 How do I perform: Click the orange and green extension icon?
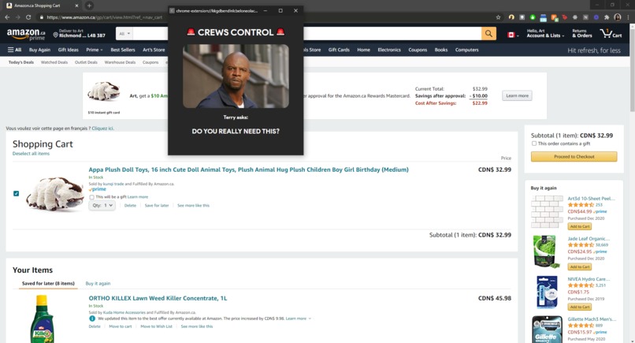click(x=554, y=17)
